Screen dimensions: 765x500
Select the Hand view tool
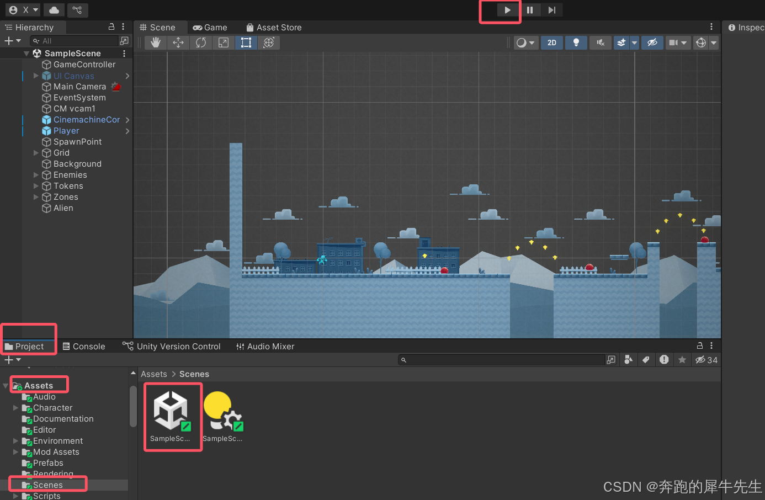click(156, 42)
